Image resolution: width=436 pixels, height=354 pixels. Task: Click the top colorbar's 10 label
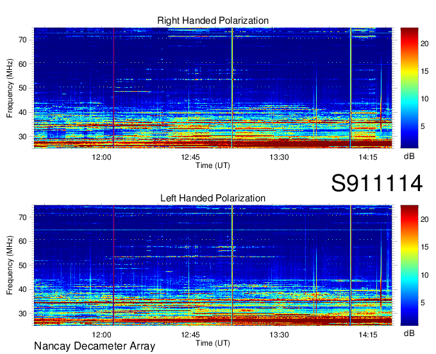click(424, 99)
